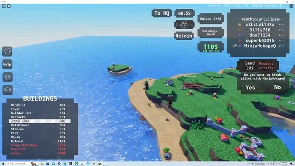
Task: Select Hospital in the buildings list
Action: pos(38,149)
